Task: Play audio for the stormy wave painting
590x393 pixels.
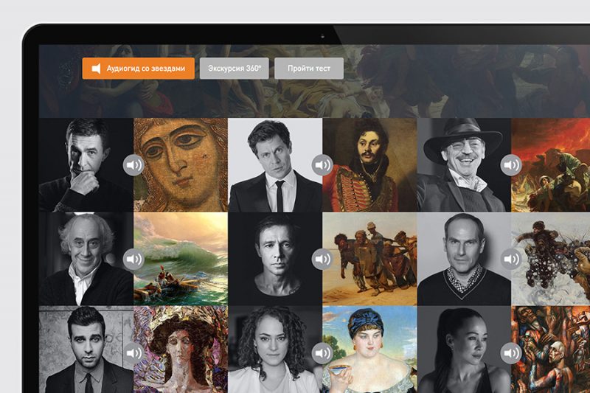Action: (x=133, y=259)
